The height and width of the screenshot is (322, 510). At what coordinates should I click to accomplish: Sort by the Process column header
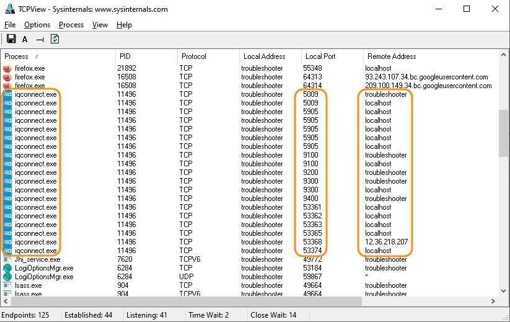58,56
